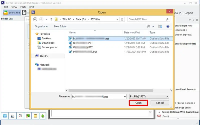Open the contacts card icon
The height and width of the screenshot is (125, 200).
tap(12, 116)
